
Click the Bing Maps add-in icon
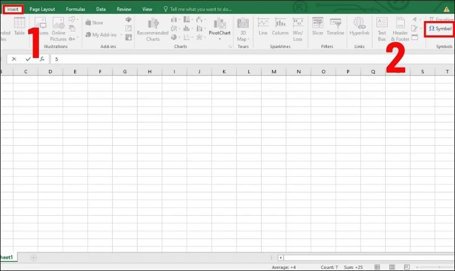pos(128,20)
